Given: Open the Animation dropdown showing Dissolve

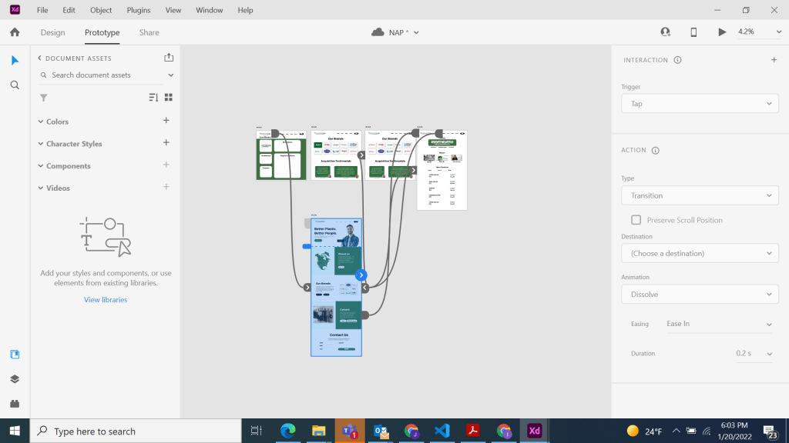Looking at the screenshot, I should (x=699, y=295).
